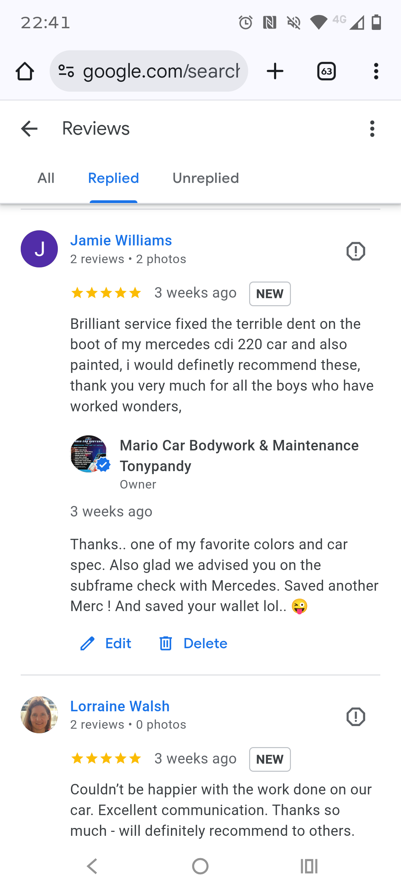Flag Jamie Williams' review as inappropriate
401x891 pixels.
click(x=356, y=251)
